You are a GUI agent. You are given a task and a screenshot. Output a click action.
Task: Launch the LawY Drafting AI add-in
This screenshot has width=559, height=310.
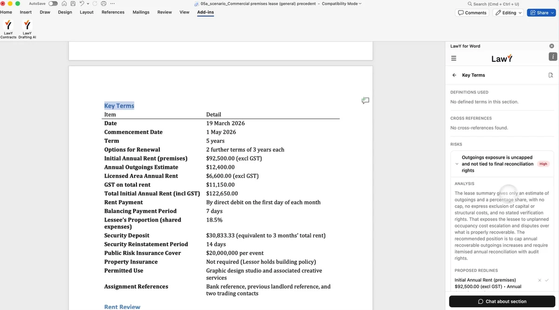pyautogui.click(x=27, y=29)
